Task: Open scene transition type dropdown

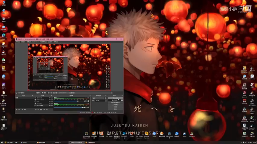Action: click(x=98, y=98)
